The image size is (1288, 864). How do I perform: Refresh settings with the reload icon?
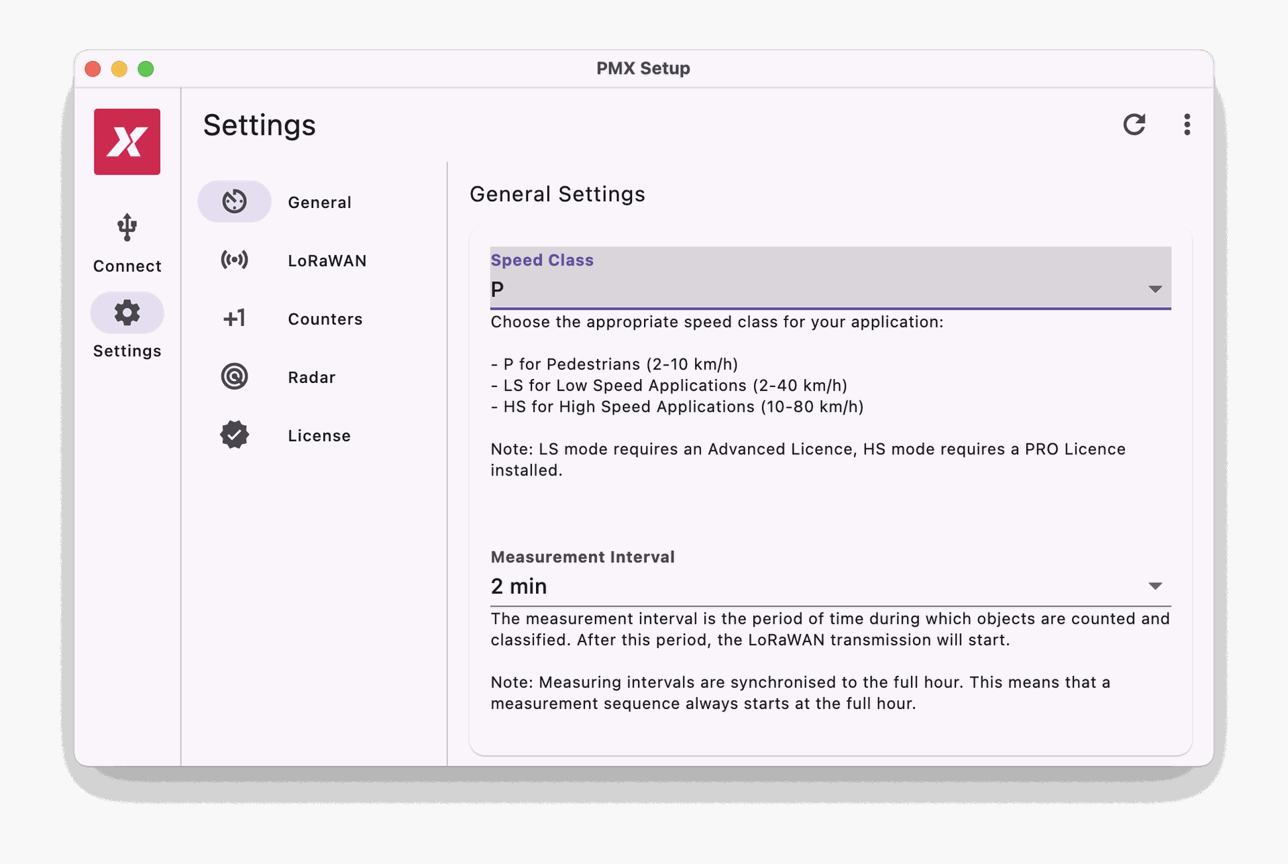[1135, 125]
